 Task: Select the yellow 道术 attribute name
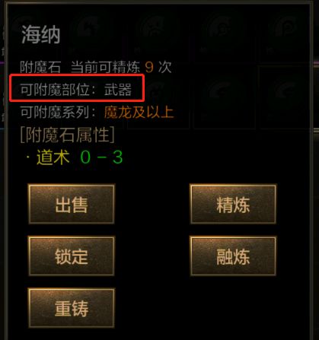[x=53, y=157]
